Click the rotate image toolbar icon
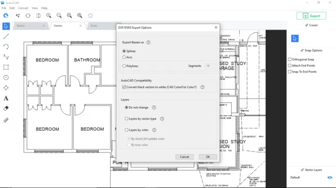This screenshot has width=336, height=188. (28, 15)
